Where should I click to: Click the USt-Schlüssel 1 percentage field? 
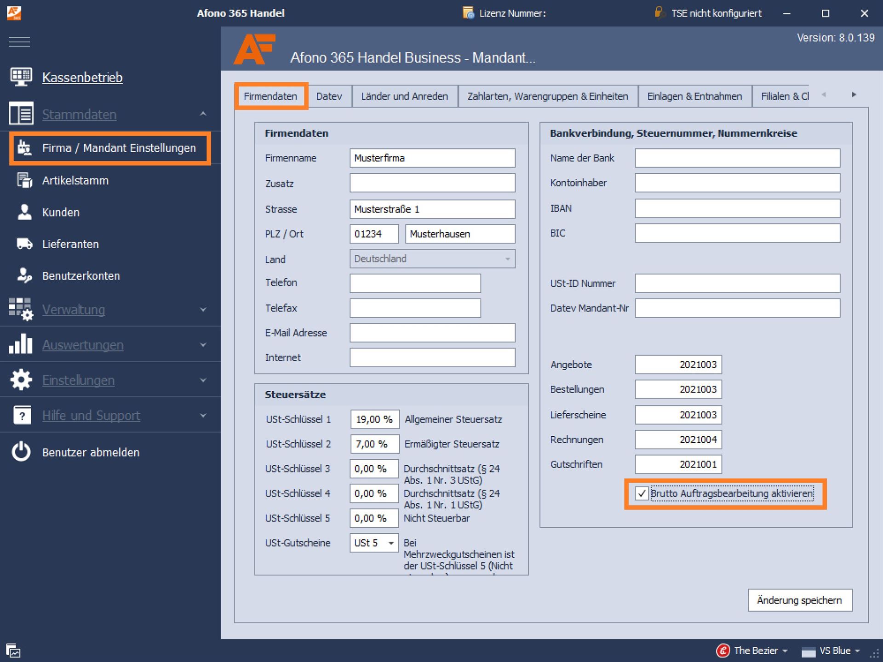click(x=375, y=419)
